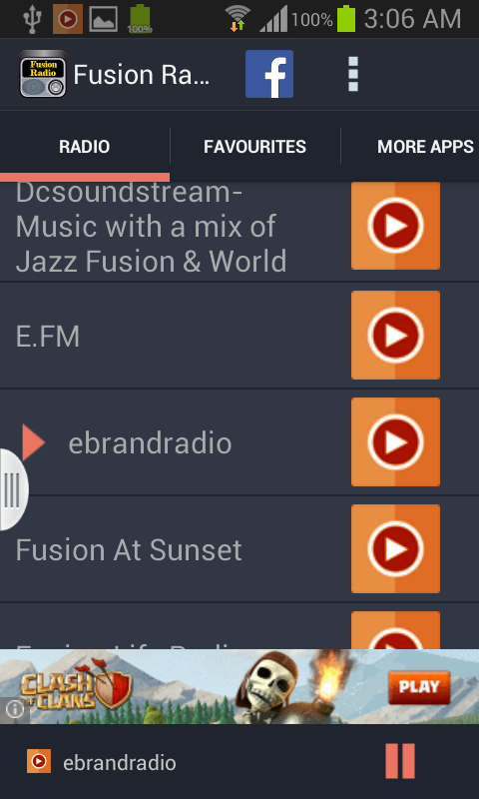
Task: Open the Facebook page icon
Action: [269, 74]
